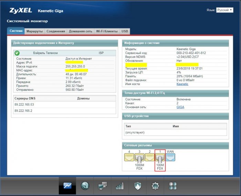This screenshot has height=196, width=241.
Task: Open the Security shield icon
Action: (137, 186)
